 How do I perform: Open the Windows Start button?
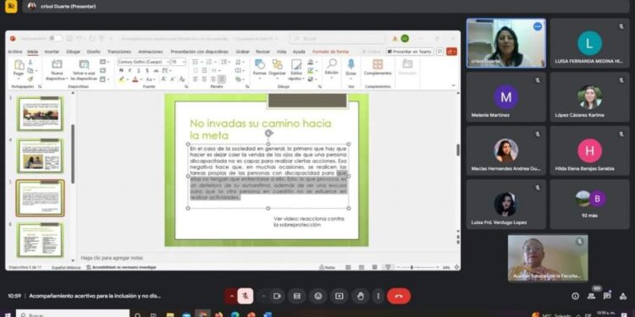(x=7, y=314)
